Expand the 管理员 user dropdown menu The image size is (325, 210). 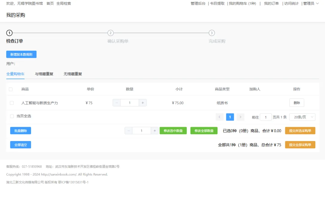[x=311, y=4]
